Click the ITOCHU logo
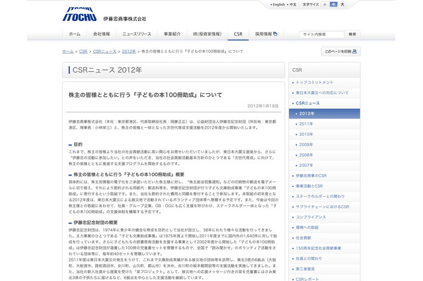 [79, 14]
